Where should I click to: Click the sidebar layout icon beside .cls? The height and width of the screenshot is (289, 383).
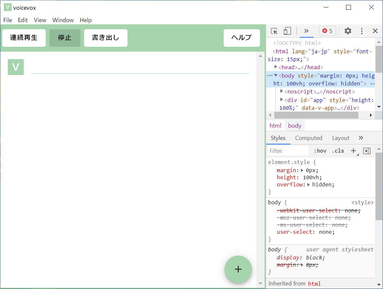pos(367,151)
